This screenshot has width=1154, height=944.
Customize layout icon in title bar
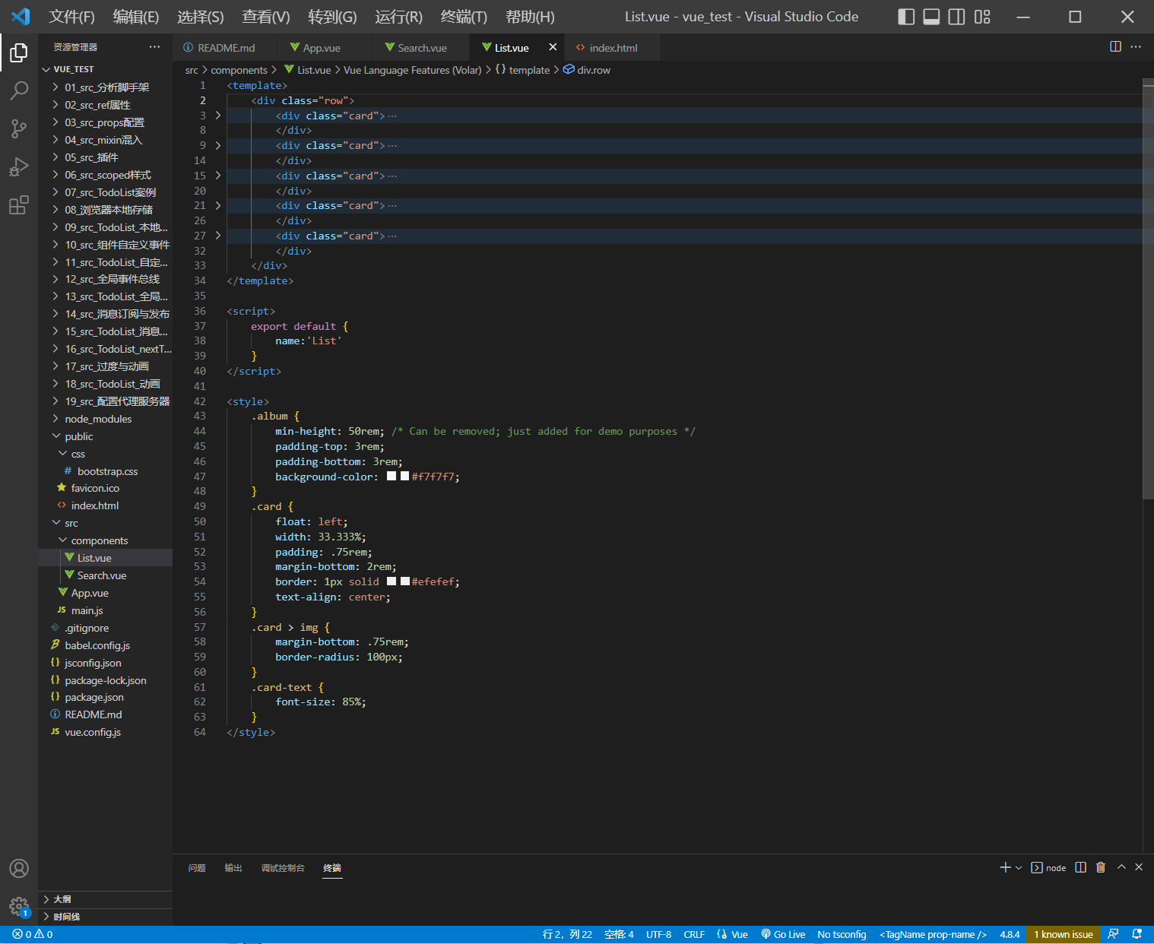click(x=982, y=17)
